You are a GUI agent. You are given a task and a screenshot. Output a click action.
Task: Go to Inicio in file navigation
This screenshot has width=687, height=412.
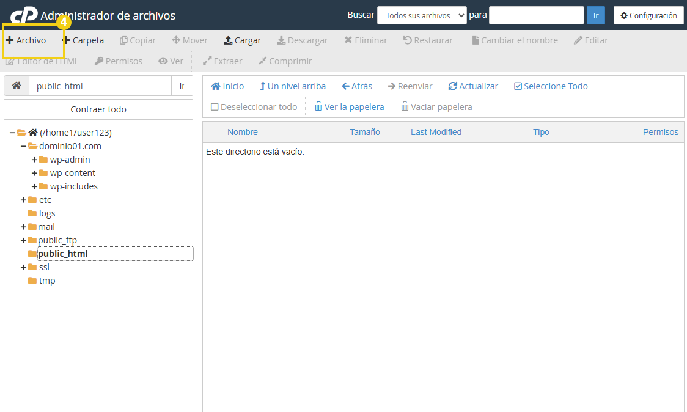(x=227, y=86)
